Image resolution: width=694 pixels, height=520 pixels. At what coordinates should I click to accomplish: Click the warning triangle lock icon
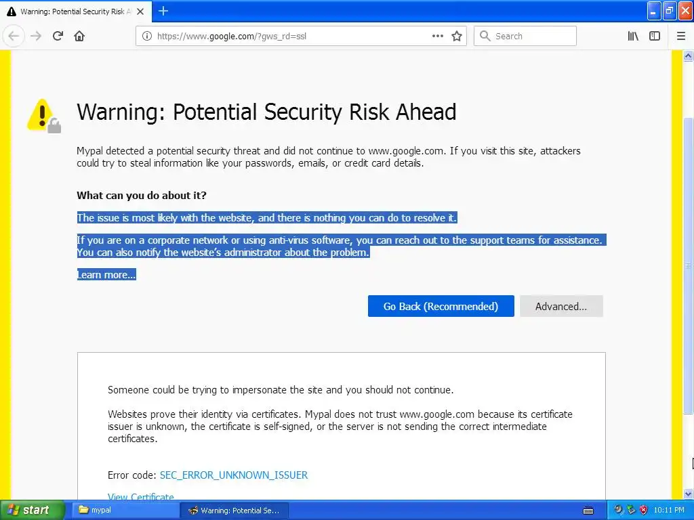(x=44, y=116)
